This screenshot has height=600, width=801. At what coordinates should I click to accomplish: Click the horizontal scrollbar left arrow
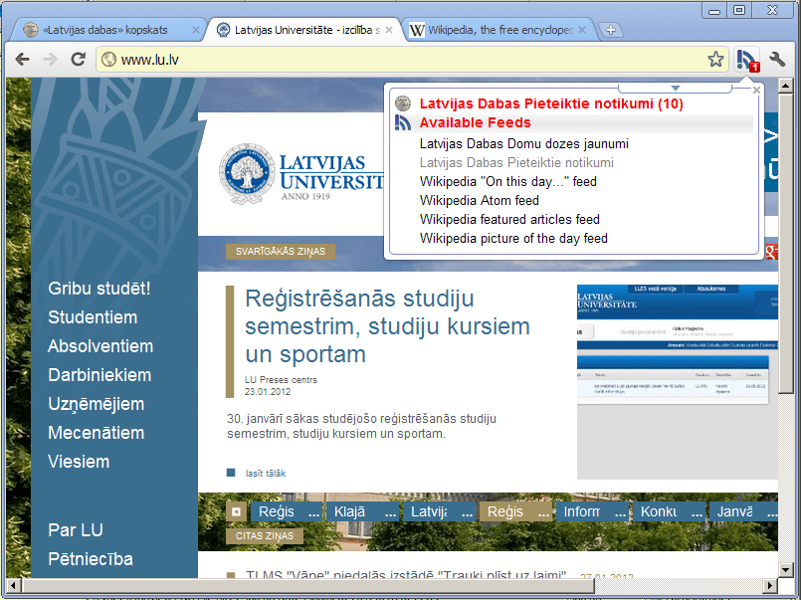coord(13,585)
